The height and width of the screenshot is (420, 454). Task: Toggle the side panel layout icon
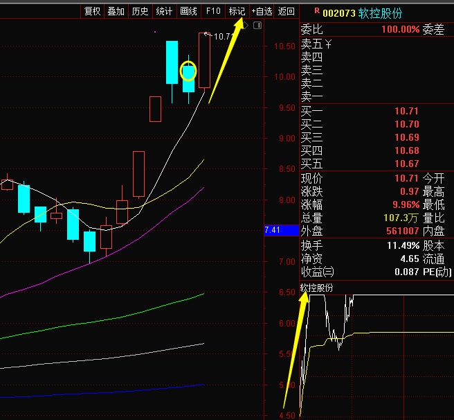tap(257, 26)
